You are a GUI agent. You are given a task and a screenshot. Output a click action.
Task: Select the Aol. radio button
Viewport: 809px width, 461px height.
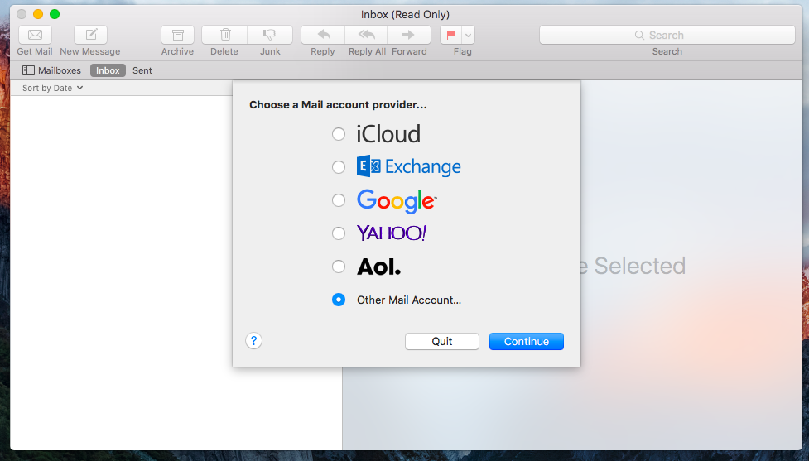(x=339, y=267)
